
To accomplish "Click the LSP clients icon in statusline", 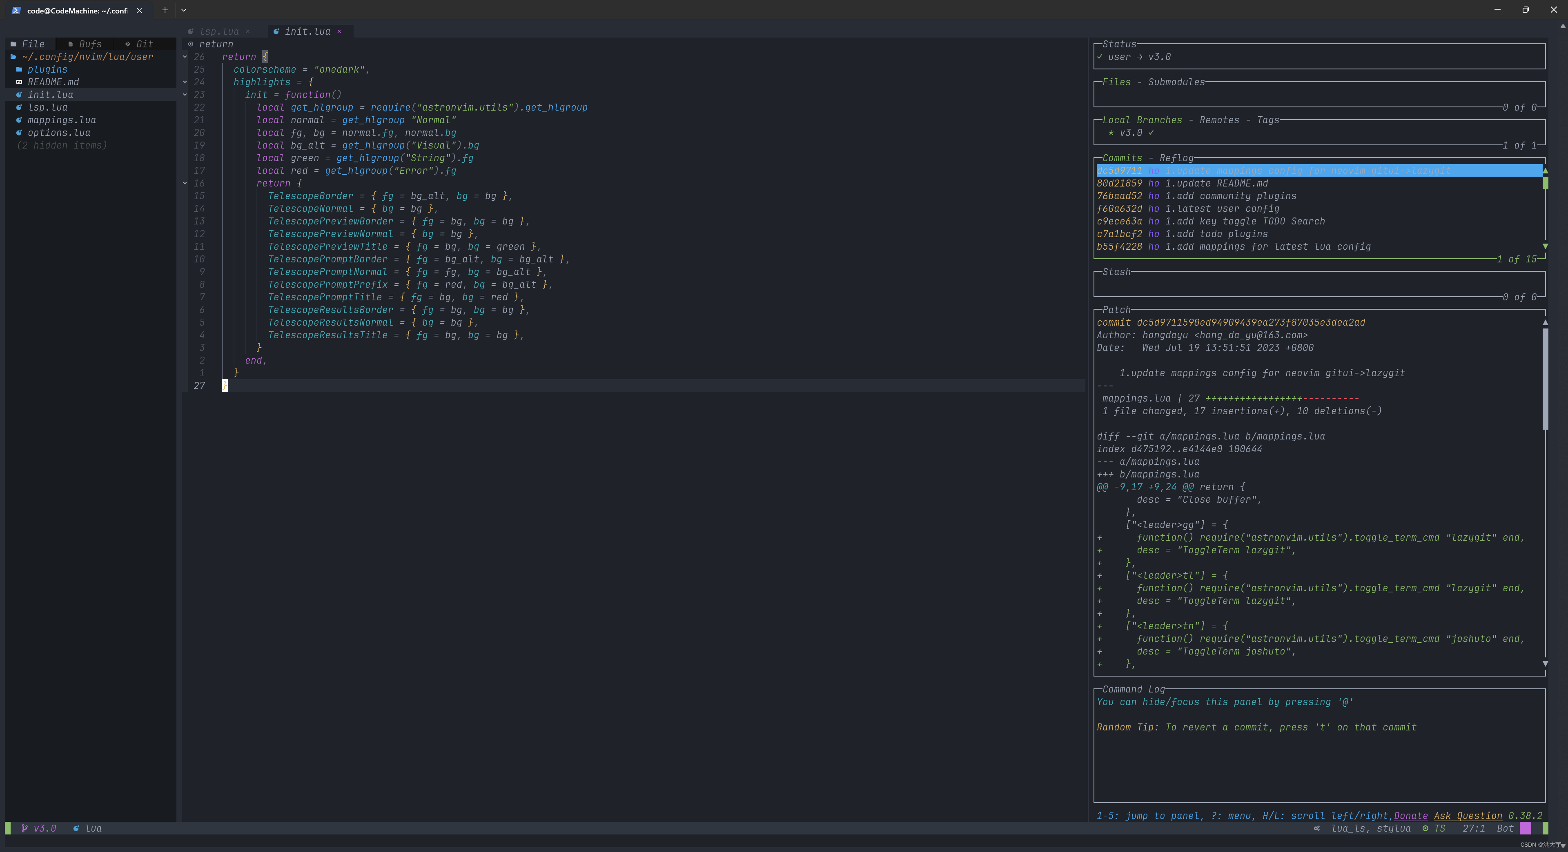I will 1316,828.
